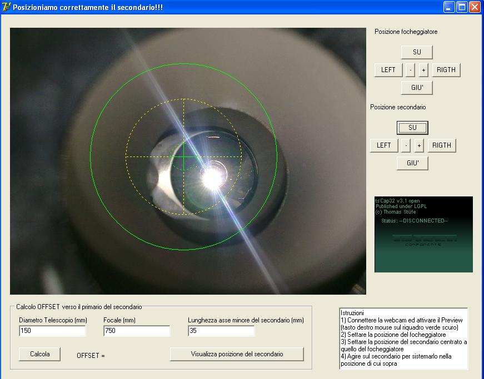Maximize the window
The height and width of the screenshot is (379, 484).
click(462, 7)
